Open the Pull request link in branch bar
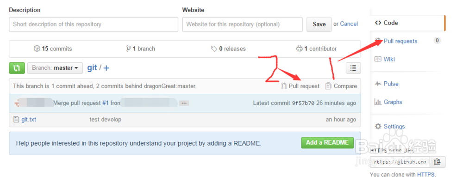This screenshot has width=463, height=177. 304,86
